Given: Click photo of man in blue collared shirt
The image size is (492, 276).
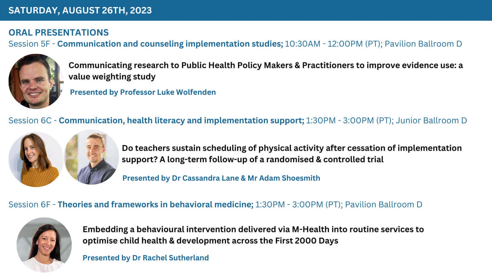Looking at the screenshot, I should point(92,157).
